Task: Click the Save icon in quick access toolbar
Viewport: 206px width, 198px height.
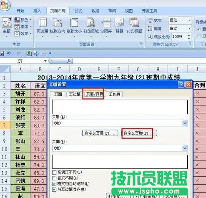Action: [2, 53]
